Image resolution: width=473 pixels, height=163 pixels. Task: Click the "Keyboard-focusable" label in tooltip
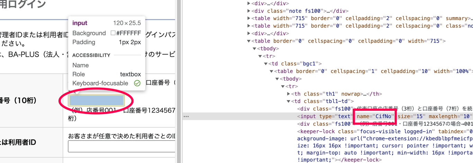pyautogui.click(x=100, y=83)
